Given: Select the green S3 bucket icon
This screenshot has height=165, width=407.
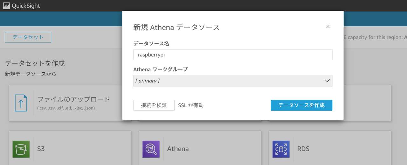Looking at the screenshot, I should tap(21, 149).
